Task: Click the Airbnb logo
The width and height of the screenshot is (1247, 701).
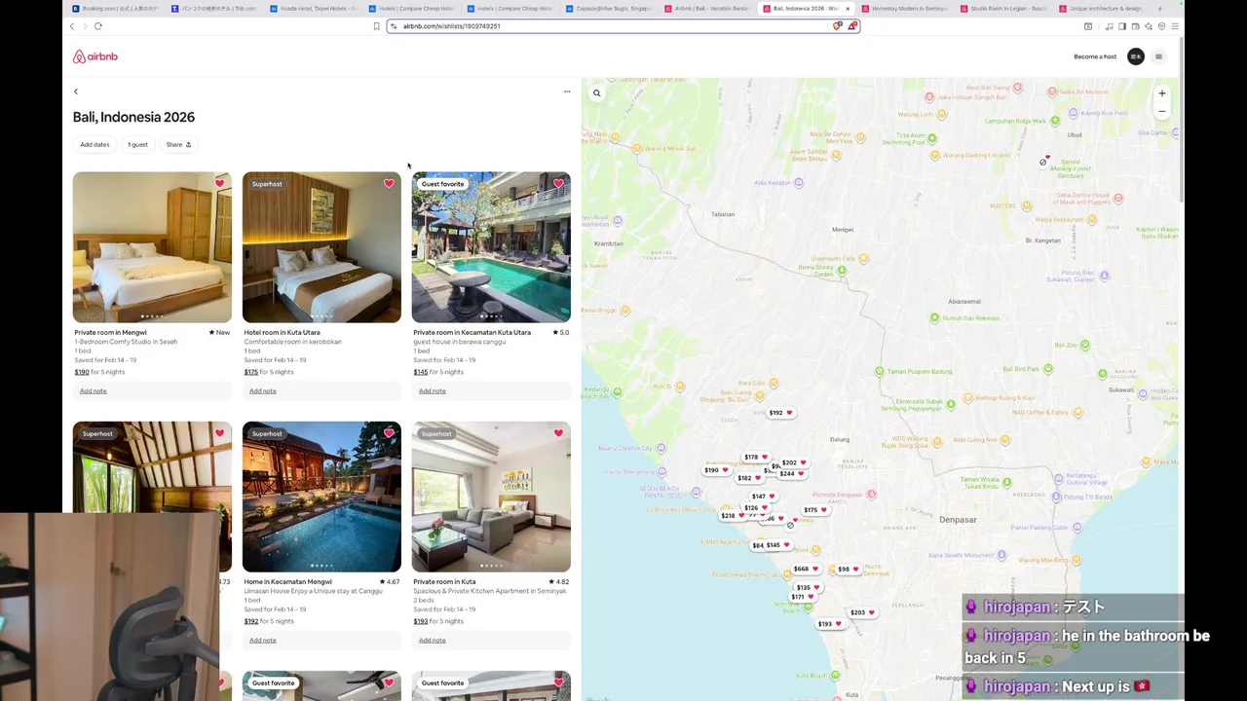Action: pyautogui.click(x=94, y=56)
